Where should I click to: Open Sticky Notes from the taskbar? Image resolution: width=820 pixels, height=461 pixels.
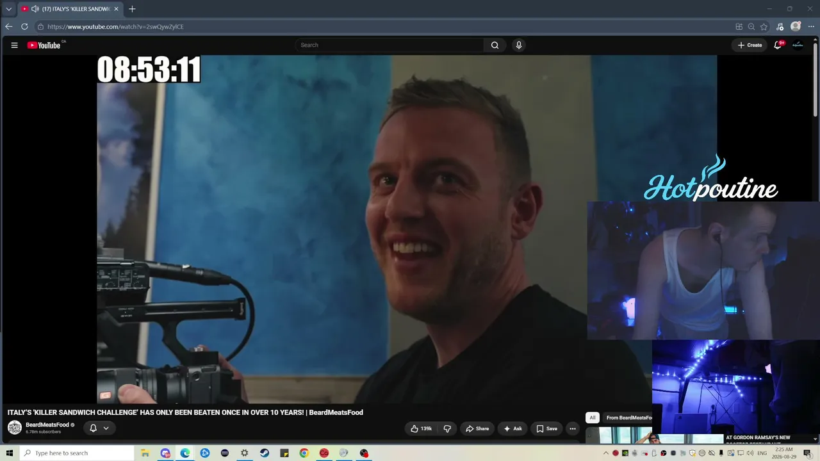click(284, 453)
